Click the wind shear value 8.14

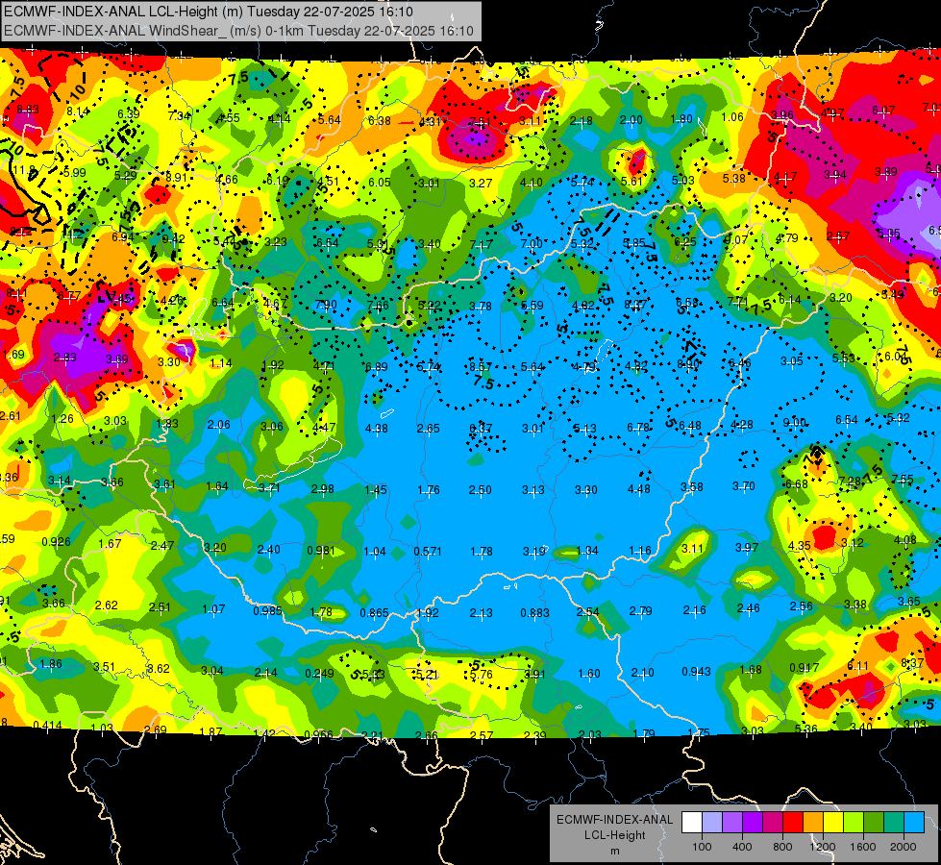point(78,111)
